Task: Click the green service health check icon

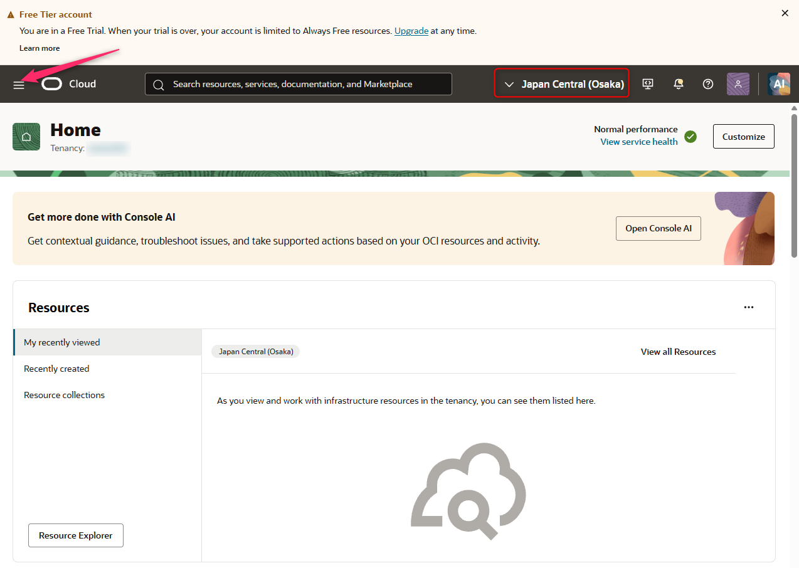Action: pyautogui.click(x=691, y=137)
